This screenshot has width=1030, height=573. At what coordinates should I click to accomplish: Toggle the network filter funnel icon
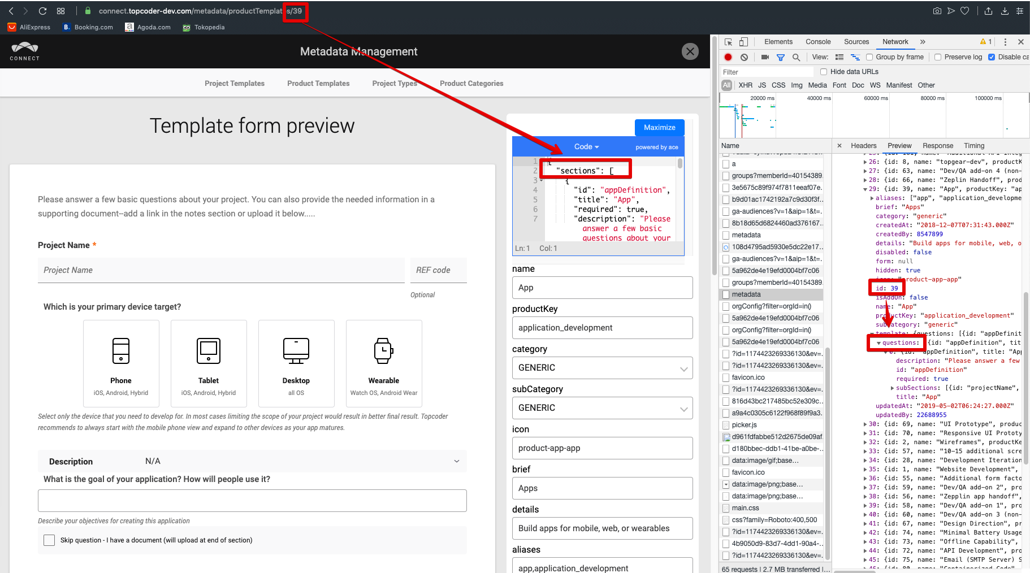pyautogui.click(x=781, y=57)
